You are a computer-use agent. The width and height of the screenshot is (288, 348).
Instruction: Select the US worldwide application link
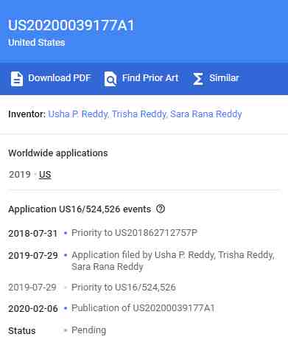(x=45, y=175)
